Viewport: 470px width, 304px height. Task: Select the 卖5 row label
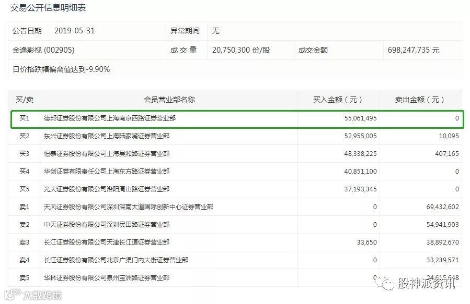click(x=25, y=278)
